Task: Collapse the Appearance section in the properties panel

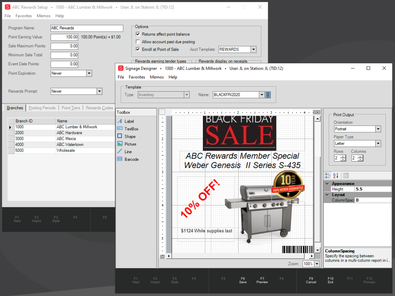Action: click(x=327, y=183)
